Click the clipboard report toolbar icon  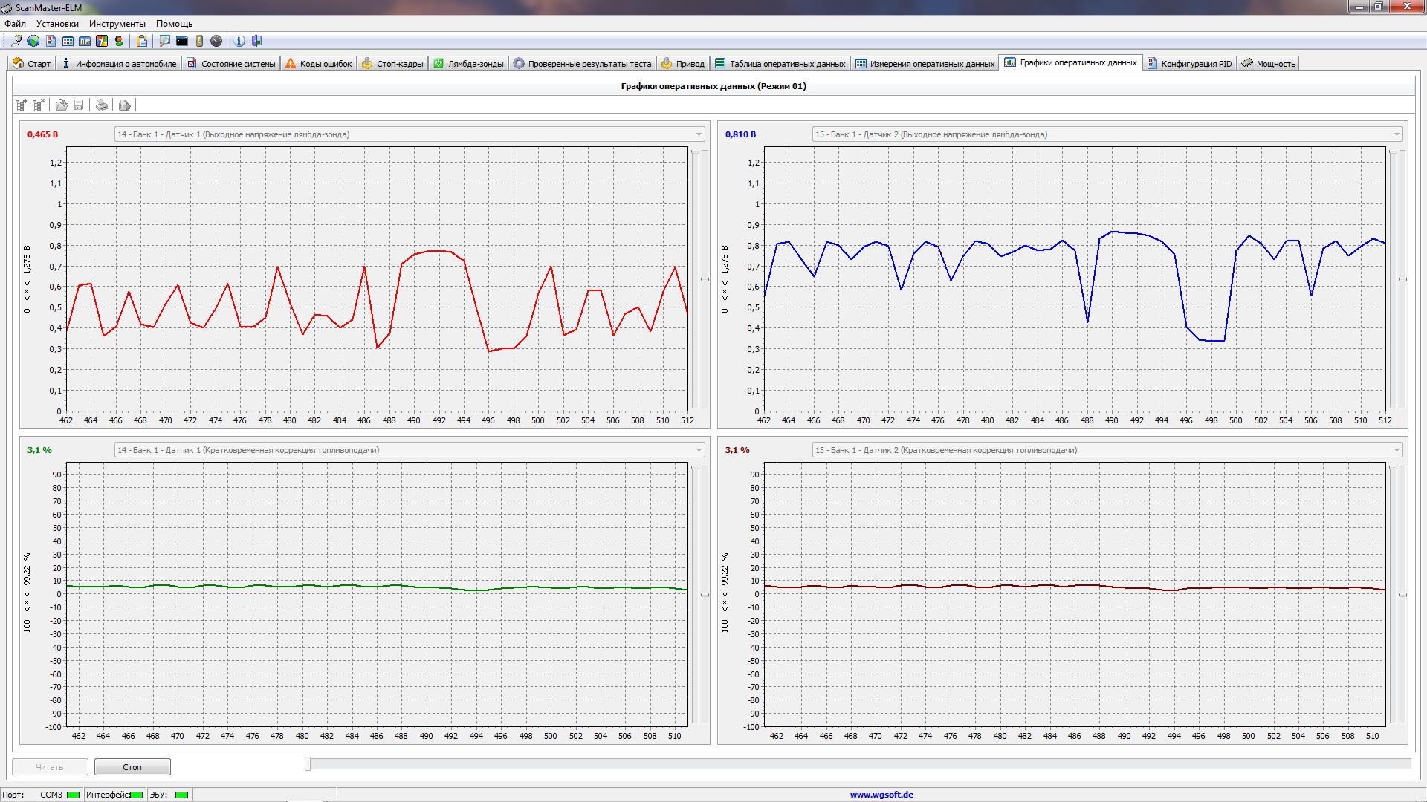point(142,41)
